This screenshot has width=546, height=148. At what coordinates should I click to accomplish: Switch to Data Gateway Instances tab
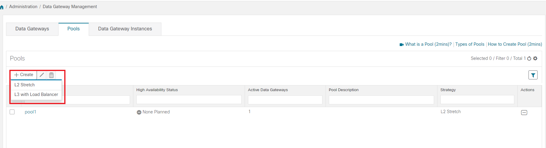[125, 29]
